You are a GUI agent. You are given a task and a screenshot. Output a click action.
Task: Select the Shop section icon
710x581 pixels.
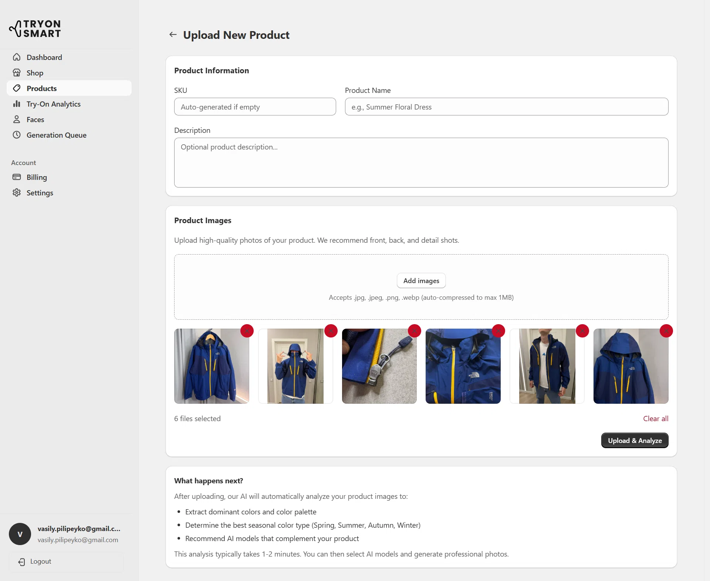coord(17,73)
